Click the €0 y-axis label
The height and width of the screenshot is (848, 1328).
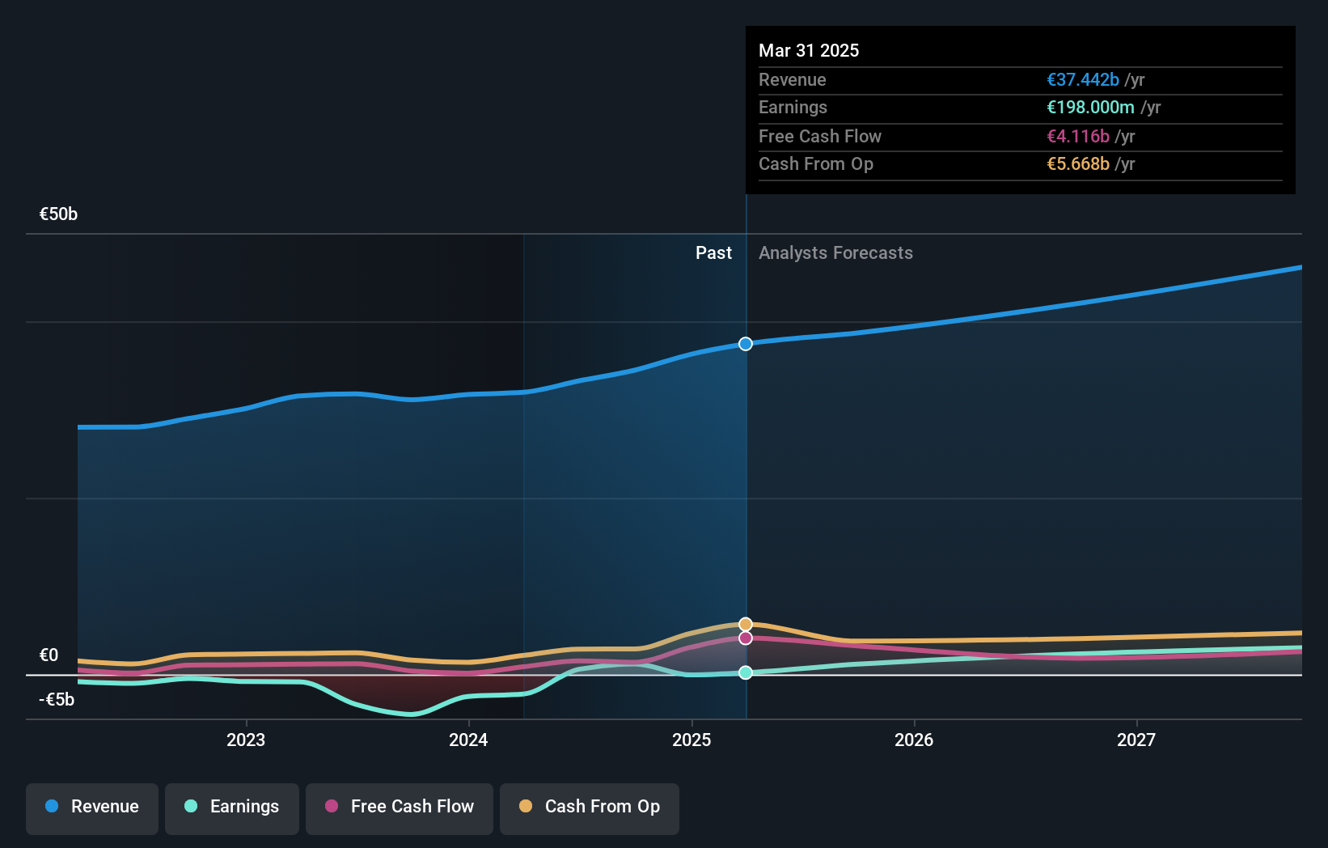(x=49, y=655)
